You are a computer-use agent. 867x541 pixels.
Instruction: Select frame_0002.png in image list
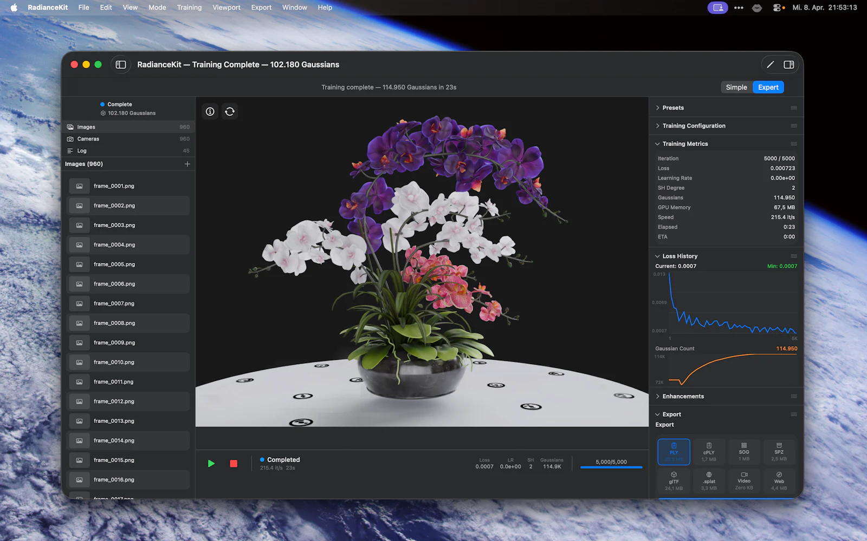click(x=128, y=206)
